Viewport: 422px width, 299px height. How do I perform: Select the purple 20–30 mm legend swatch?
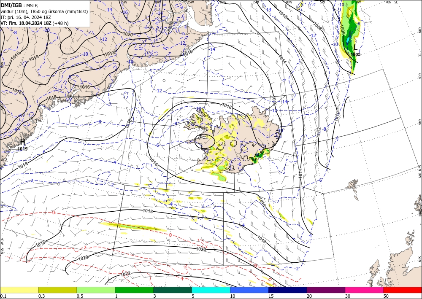pos(326,290)
